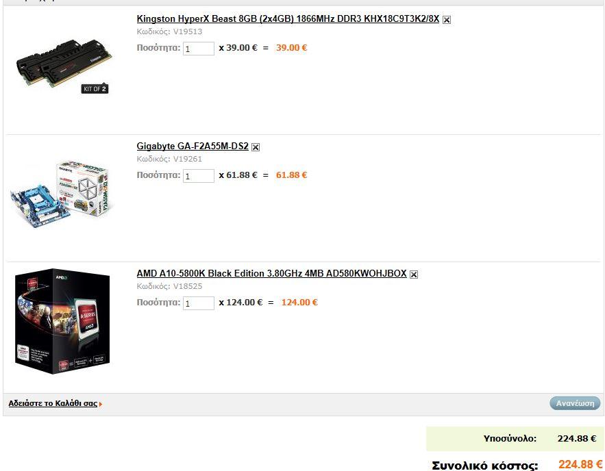The height and width of the screenshot is (471, 605).
Task: Select quantity field for AMD A10-5800K
Action: click(198, 303)
